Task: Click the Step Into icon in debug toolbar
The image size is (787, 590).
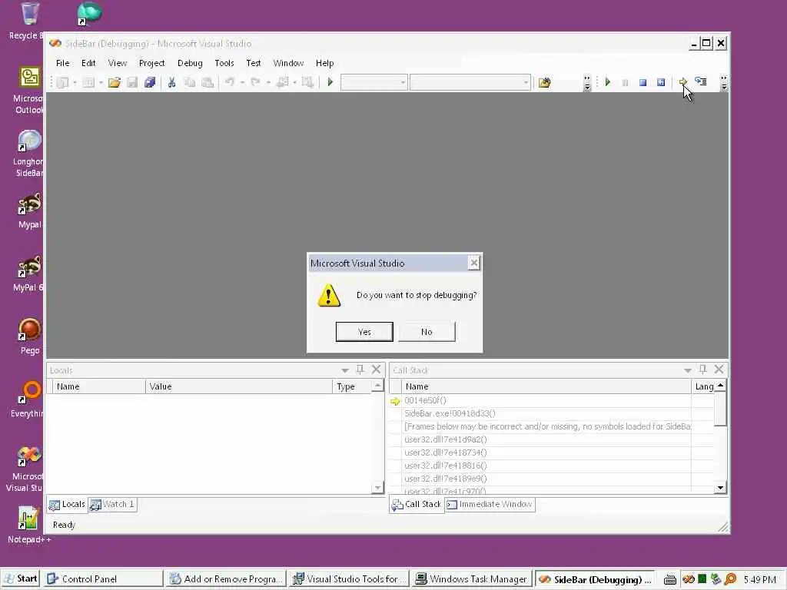Action: pos(701,81)
